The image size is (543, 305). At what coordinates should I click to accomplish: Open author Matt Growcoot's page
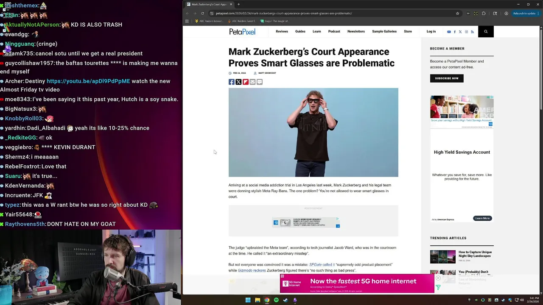pos(267,73)
